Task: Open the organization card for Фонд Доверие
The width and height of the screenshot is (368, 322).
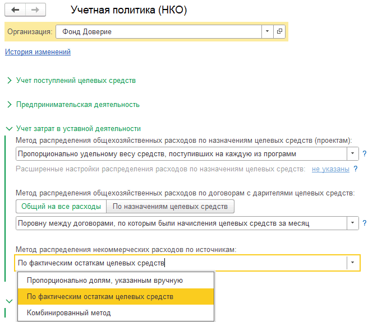Action: (x=280, y=32)
